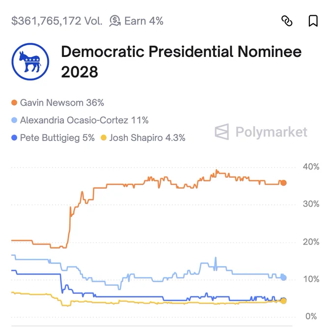Click Newsom's orange endpoint marker on chart
The image size is (334, 334).
click(x=283, y=183)
